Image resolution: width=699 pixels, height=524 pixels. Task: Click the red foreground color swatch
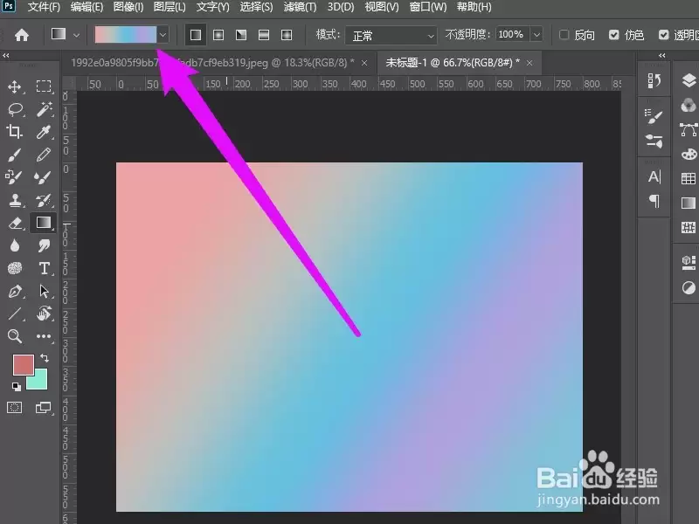pyautogui.click(x=24, y=364)
